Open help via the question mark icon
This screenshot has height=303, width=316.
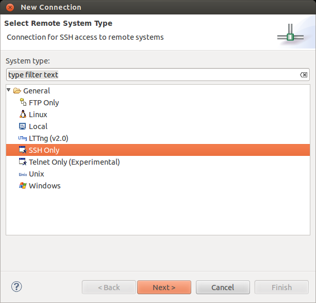click(x=16, y=287)
